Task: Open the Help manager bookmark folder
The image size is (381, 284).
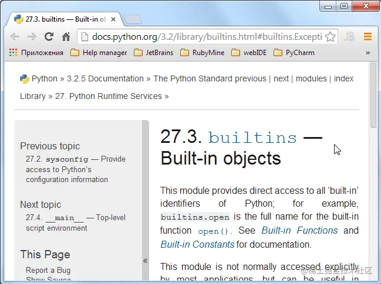Action: (x=99, y=53)
